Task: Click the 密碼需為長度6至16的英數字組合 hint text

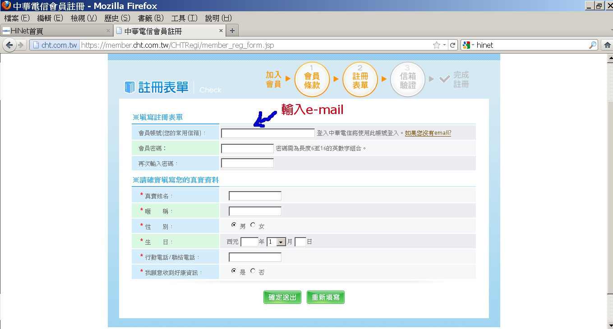Action: (x=321, y=148)
